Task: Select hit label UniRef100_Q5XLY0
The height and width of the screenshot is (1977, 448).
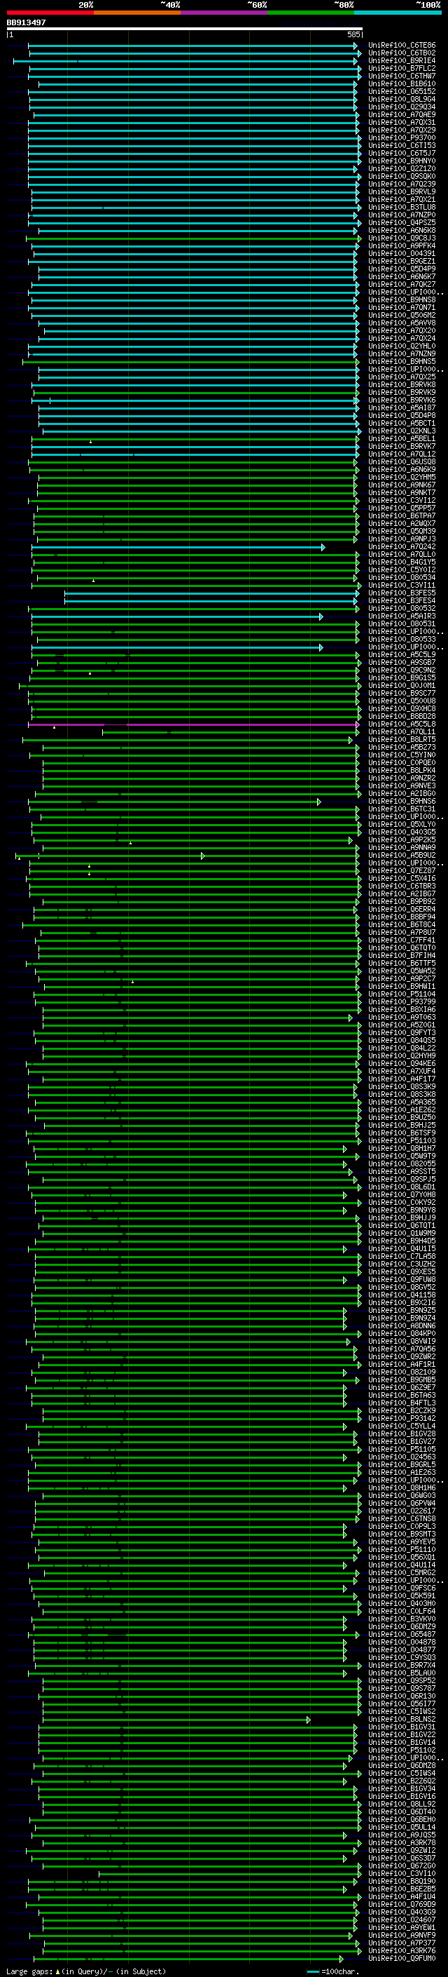Action: 401,824
